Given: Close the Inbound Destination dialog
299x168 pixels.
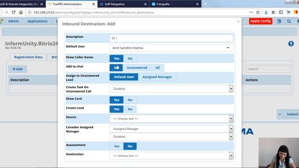Looking at the screenshot, I should pos(238,21).
